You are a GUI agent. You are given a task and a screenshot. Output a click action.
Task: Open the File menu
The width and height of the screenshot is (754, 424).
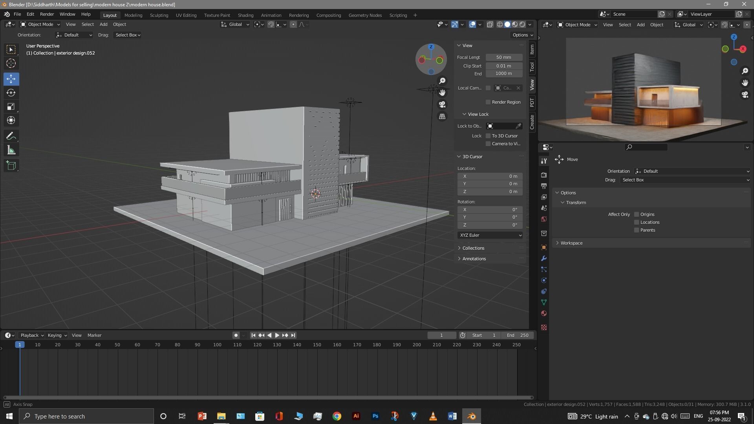click(x=17, y=14)
